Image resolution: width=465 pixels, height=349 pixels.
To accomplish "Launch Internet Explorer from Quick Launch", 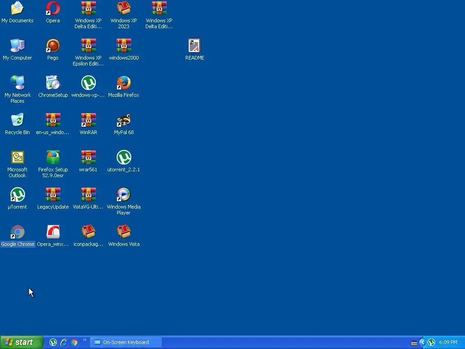I will point(64,342).
